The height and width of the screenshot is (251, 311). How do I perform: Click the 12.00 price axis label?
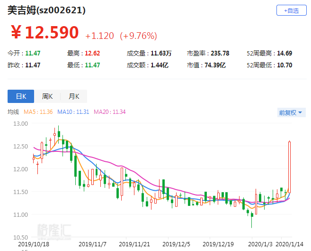[21, 169]
